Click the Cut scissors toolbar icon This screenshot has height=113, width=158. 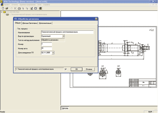(x=15, y=8)
